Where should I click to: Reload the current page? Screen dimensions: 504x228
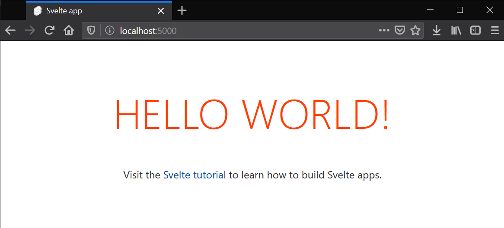click(x=50, y=30)
